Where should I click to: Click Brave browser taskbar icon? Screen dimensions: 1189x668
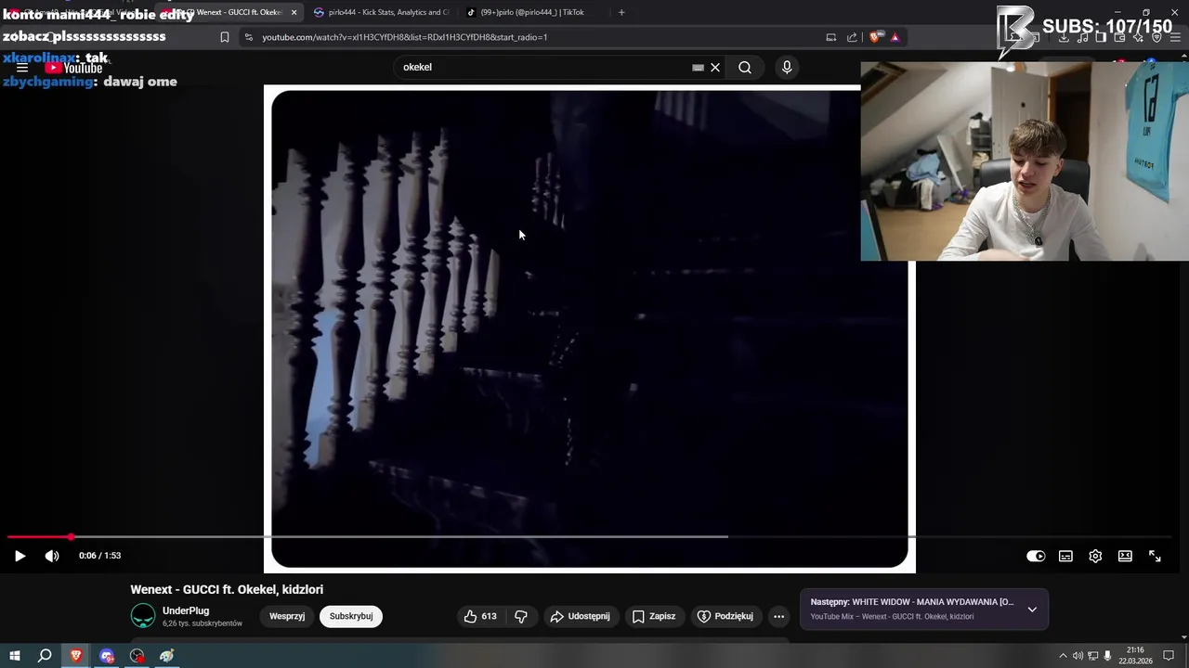point(76,656)
